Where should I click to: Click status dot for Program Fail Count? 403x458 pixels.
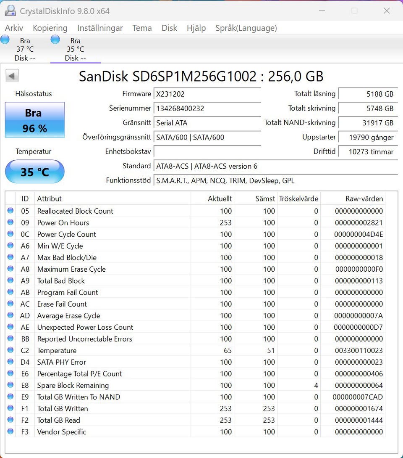click(10, 292)
